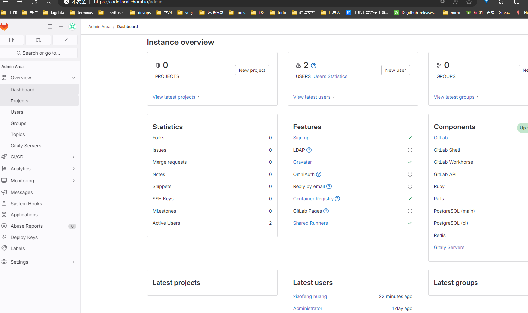Select Dashboard in the sidebar
This screenshot has width=528, height=313.
(39, 90)
